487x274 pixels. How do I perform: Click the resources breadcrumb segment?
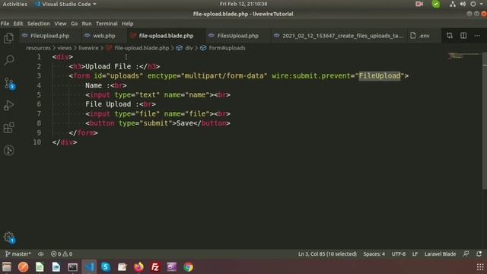(38, 48)
